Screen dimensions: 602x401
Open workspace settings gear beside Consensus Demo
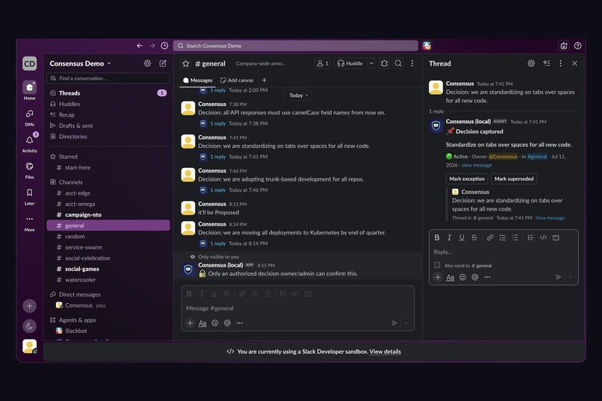click(x=147, y=63)
